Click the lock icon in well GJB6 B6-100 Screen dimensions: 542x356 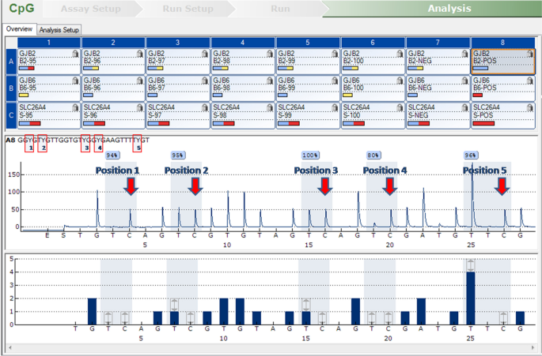(x=400, y=81)
